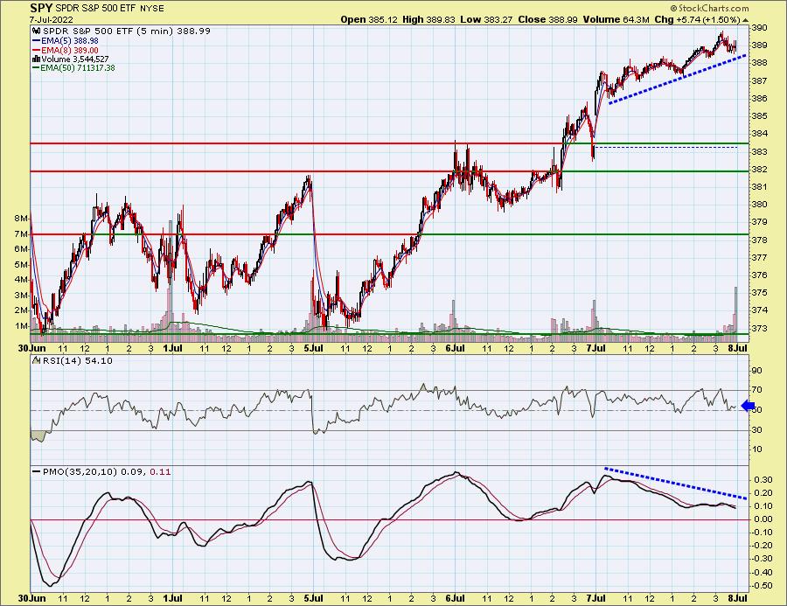The image size is (787, 606).
Task: Click the -0.50 label on the PMO axis
Action: [x=762, y=586]
